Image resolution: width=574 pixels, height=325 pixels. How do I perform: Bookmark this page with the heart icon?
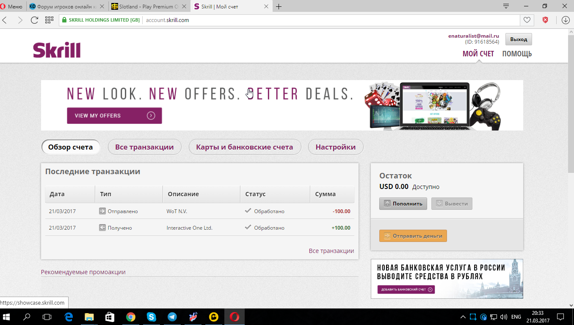pos(527,20)
